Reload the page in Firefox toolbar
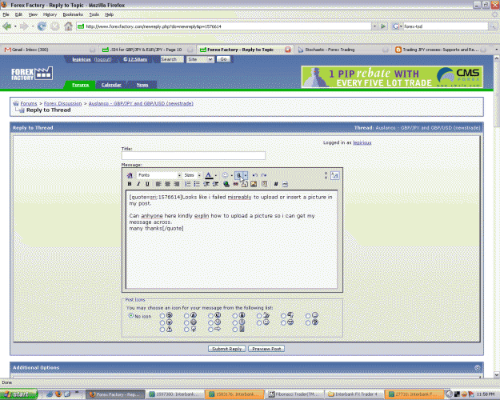The width and height of the screenshot is (500, 400). click(42, 26)
